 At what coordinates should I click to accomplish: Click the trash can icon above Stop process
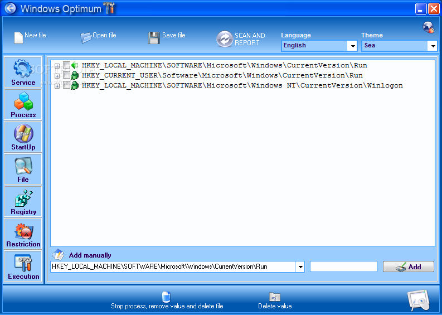tap(166, 297)
